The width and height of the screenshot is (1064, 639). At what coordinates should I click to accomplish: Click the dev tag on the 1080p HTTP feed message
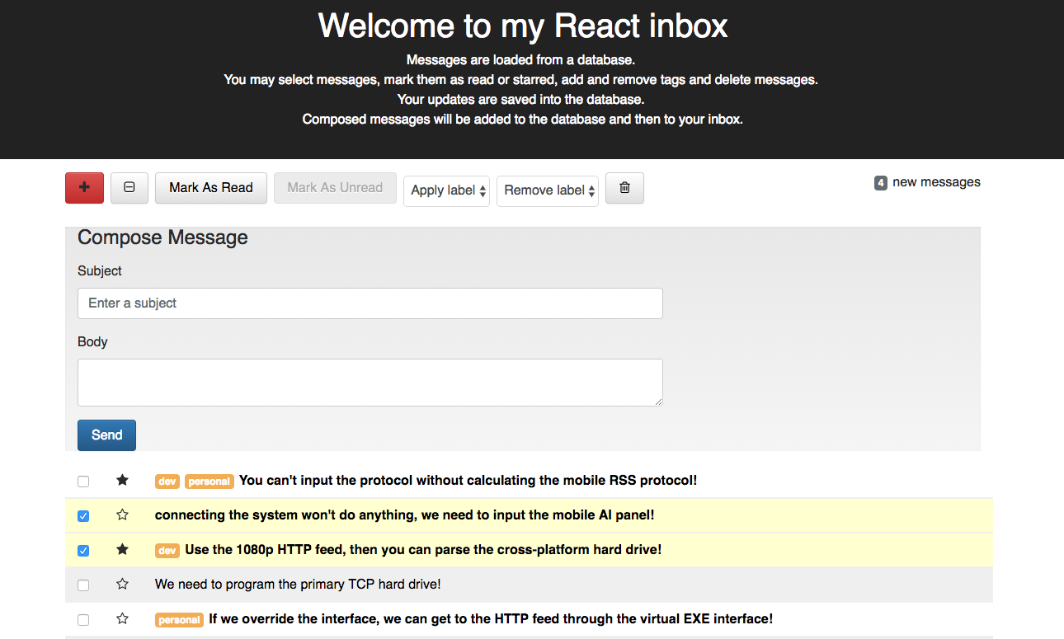[167, 550]
